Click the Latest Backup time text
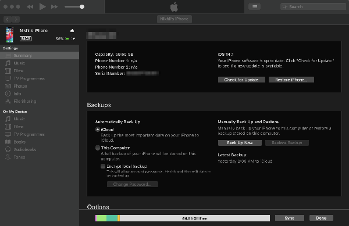Viewport: 349px width, 226px height. 245,161
